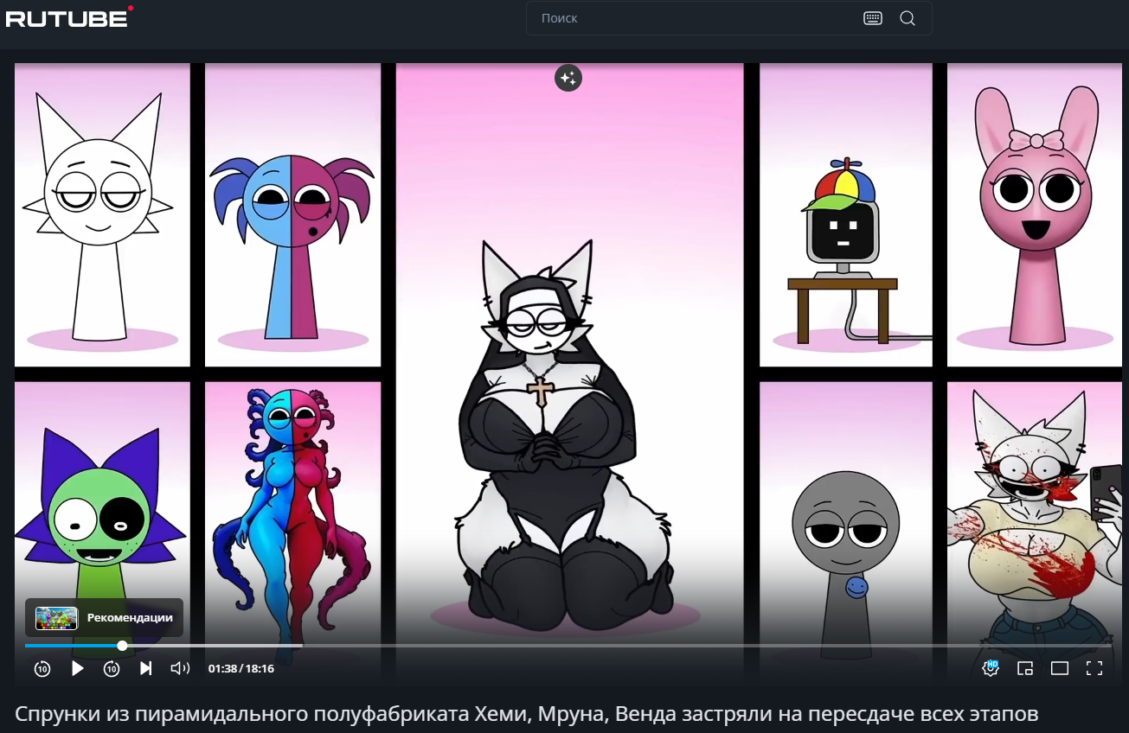1129x733 pixels.
Task: Enter fullscreen mode
Action: tap(1094, 668)
